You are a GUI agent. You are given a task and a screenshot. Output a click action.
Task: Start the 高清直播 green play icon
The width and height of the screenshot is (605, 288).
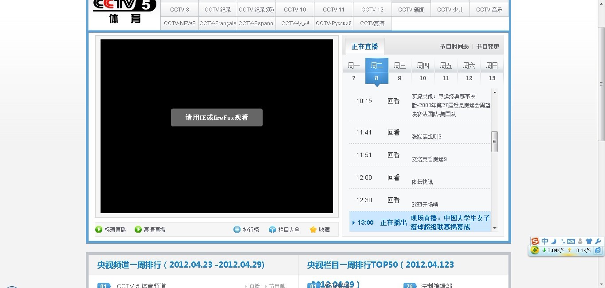click(x=138, y=230)
